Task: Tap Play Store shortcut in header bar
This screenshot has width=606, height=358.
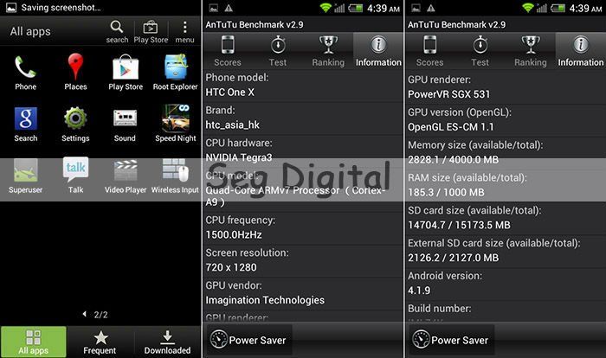Action: (x=151, y=32)
